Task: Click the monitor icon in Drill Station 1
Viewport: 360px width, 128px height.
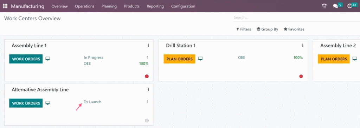Action: 200,59
